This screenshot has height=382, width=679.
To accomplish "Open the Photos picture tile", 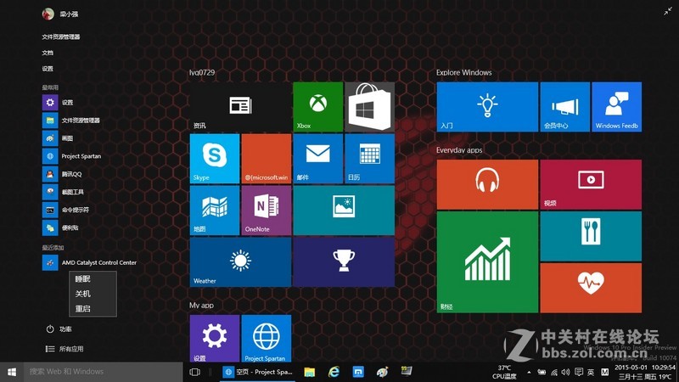I will point(344,211).
